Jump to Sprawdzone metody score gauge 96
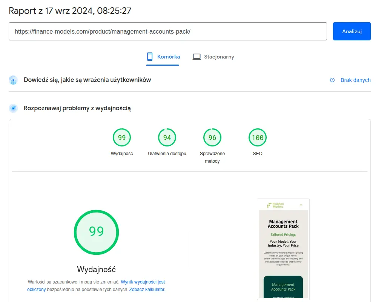 coord(212,137)
